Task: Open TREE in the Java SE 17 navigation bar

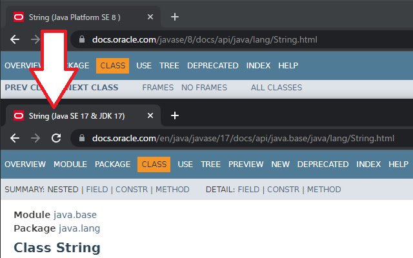Action: pos(211,164)
